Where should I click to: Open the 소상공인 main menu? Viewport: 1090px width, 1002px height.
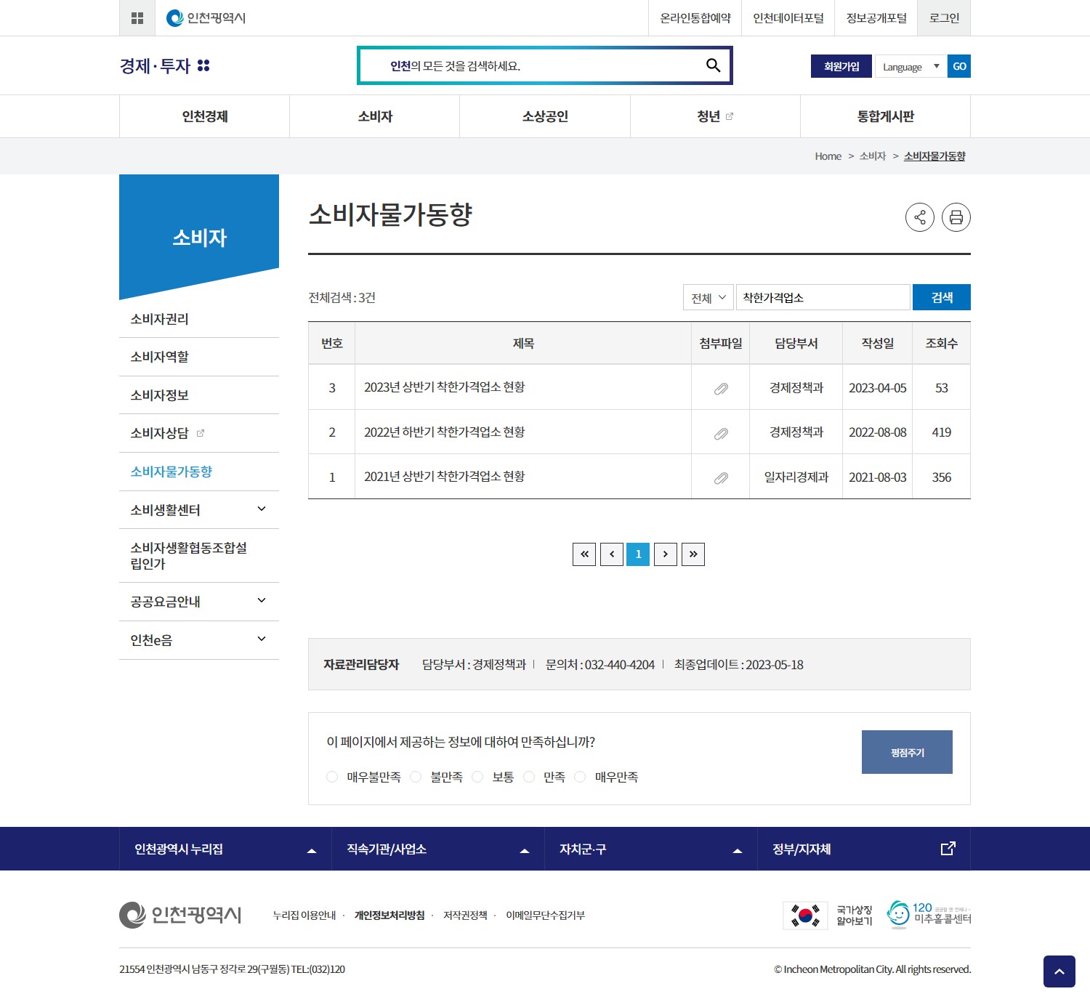point(545,116)
